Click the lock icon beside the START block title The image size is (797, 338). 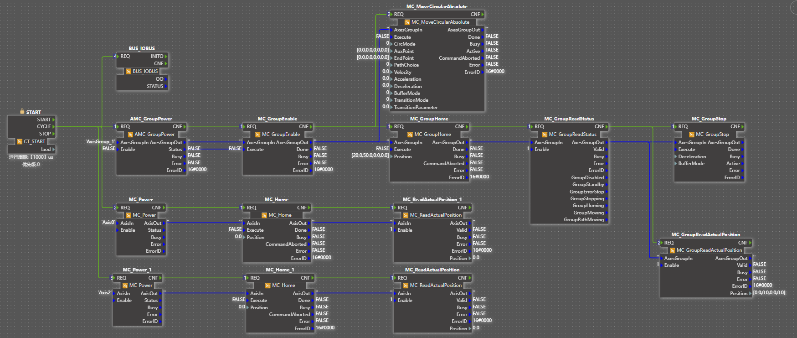pos(22,111)
